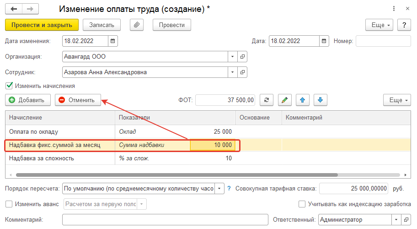The height and width of the screenshot is (229, 417).
Task: Move the row up with the blue arrow
Action: pos(302,100)
